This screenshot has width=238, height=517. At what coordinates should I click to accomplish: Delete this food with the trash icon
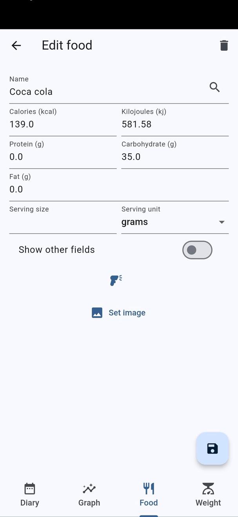point(224,45)
